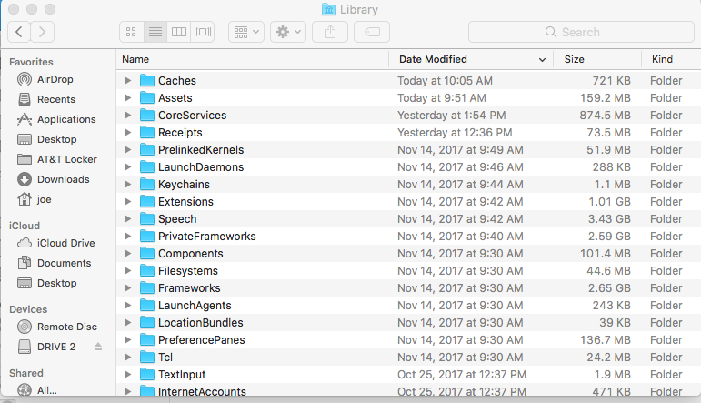Viewport: 701px width, 403px height.
Task: Expand the PrelinkedKernels folder triangle
Action: click(128, 150)
